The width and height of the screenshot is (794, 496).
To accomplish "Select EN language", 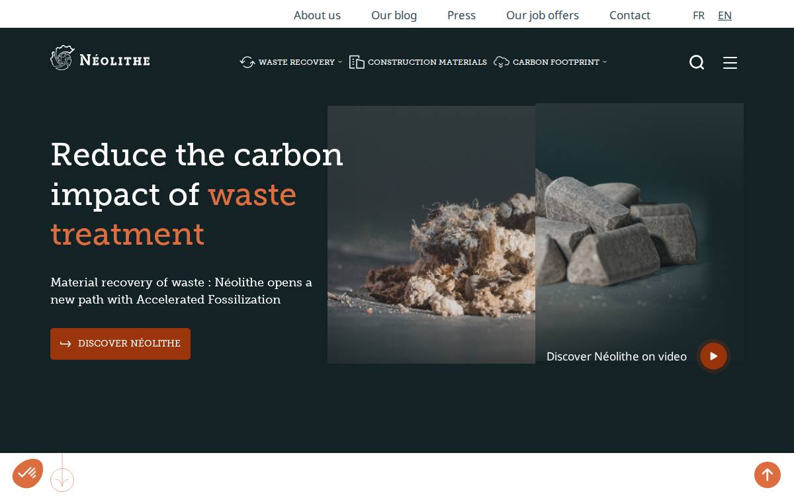I will (725, 15).
